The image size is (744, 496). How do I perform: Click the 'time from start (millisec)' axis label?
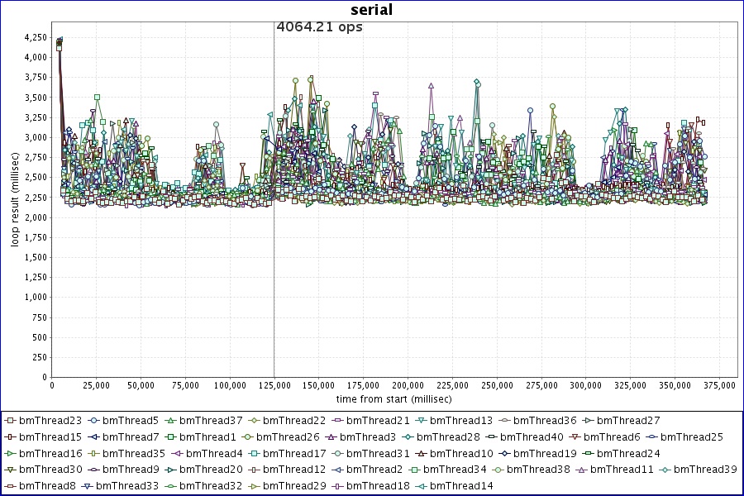click(393, 398)
